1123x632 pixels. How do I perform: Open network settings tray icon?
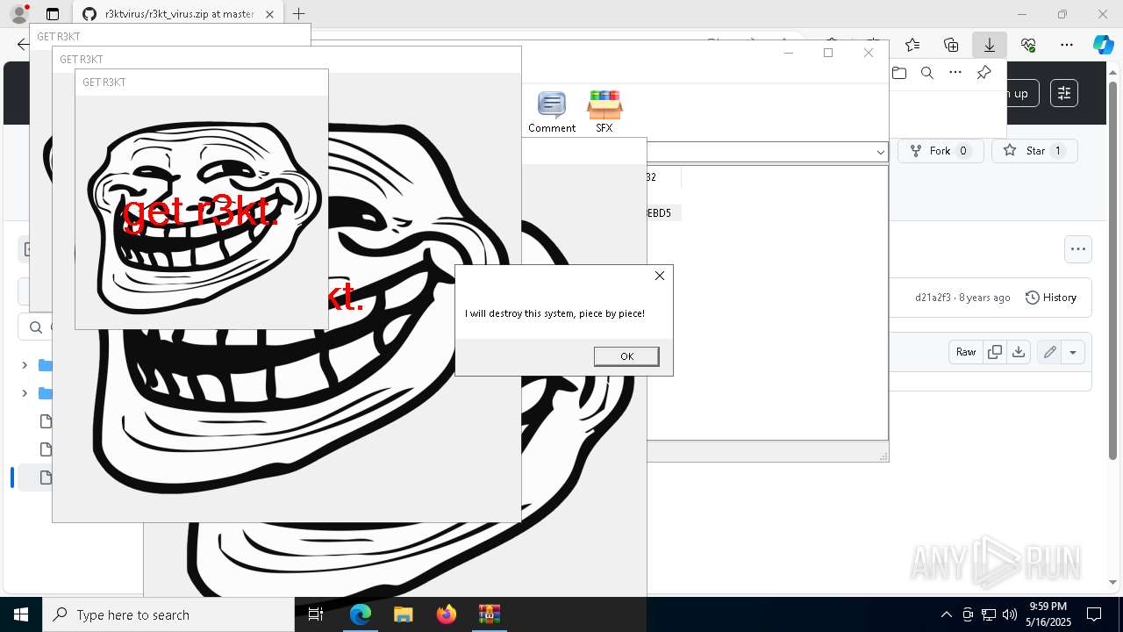(988, 614)
